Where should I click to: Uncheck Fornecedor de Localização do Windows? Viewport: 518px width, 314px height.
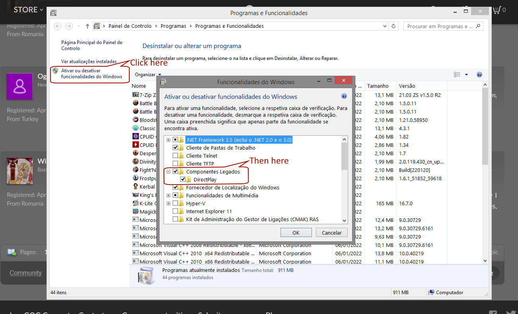[x=175, y=187]
